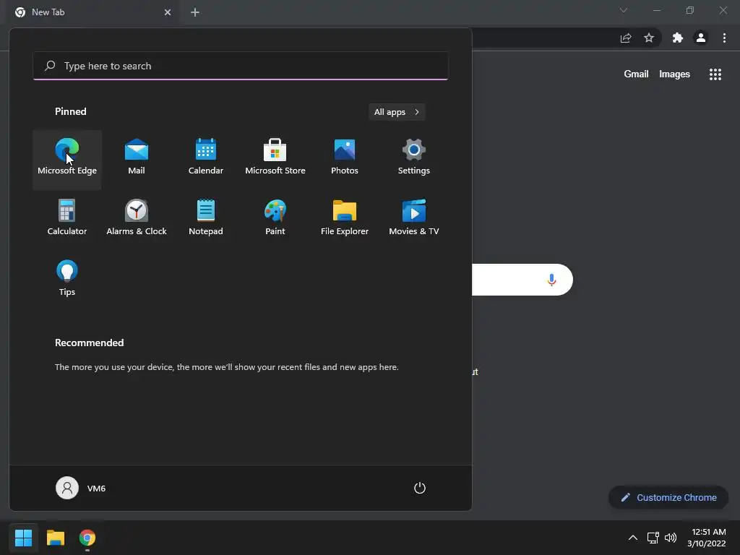Focus the Type here to search box

tap(241, 66)
